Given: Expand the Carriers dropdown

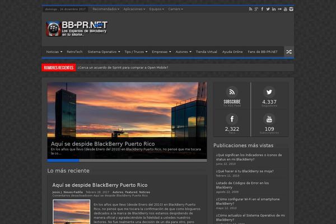Looking at the screenshot, I should [x=175, y=9].
